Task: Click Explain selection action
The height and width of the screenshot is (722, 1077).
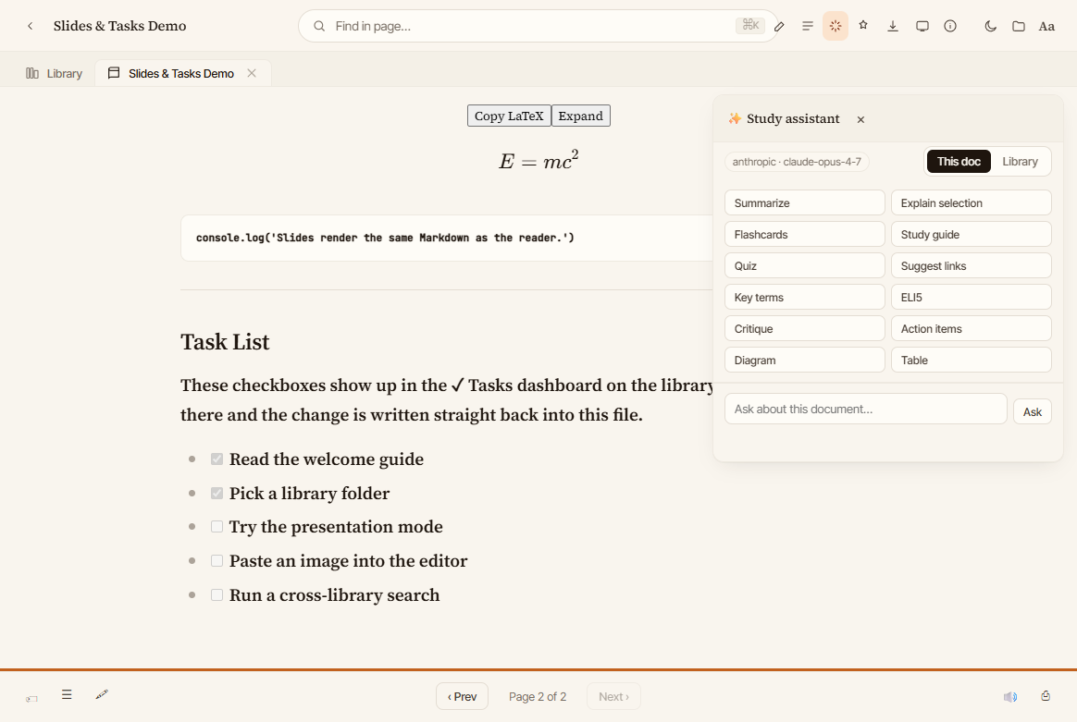Action: [x=971, y=203]
